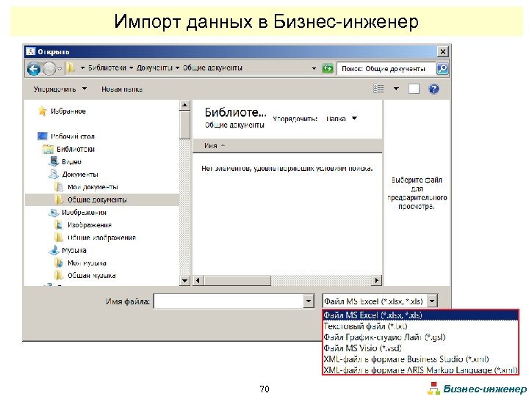
Task: Click the file list scroll-right arrow
Action: pos(376,280)
